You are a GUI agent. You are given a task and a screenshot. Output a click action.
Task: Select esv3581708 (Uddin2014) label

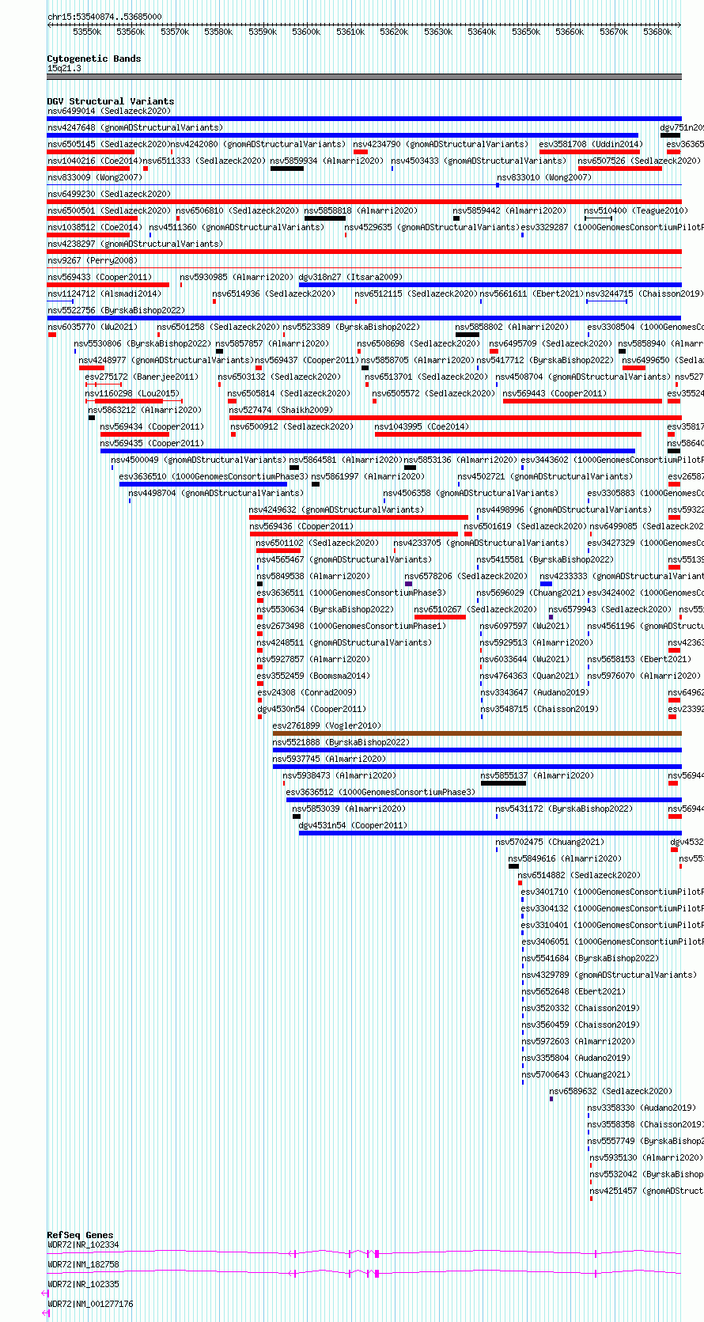pyautogui.click(x=590, y=144)
